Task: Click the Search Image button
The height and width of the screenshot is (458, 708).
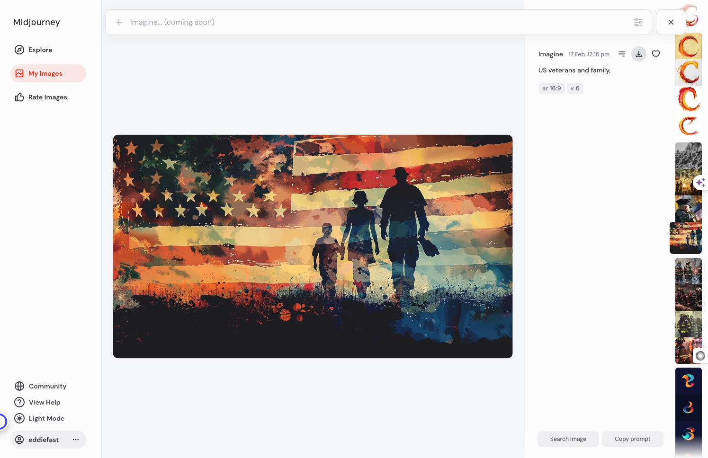Action: coord(568,439)
